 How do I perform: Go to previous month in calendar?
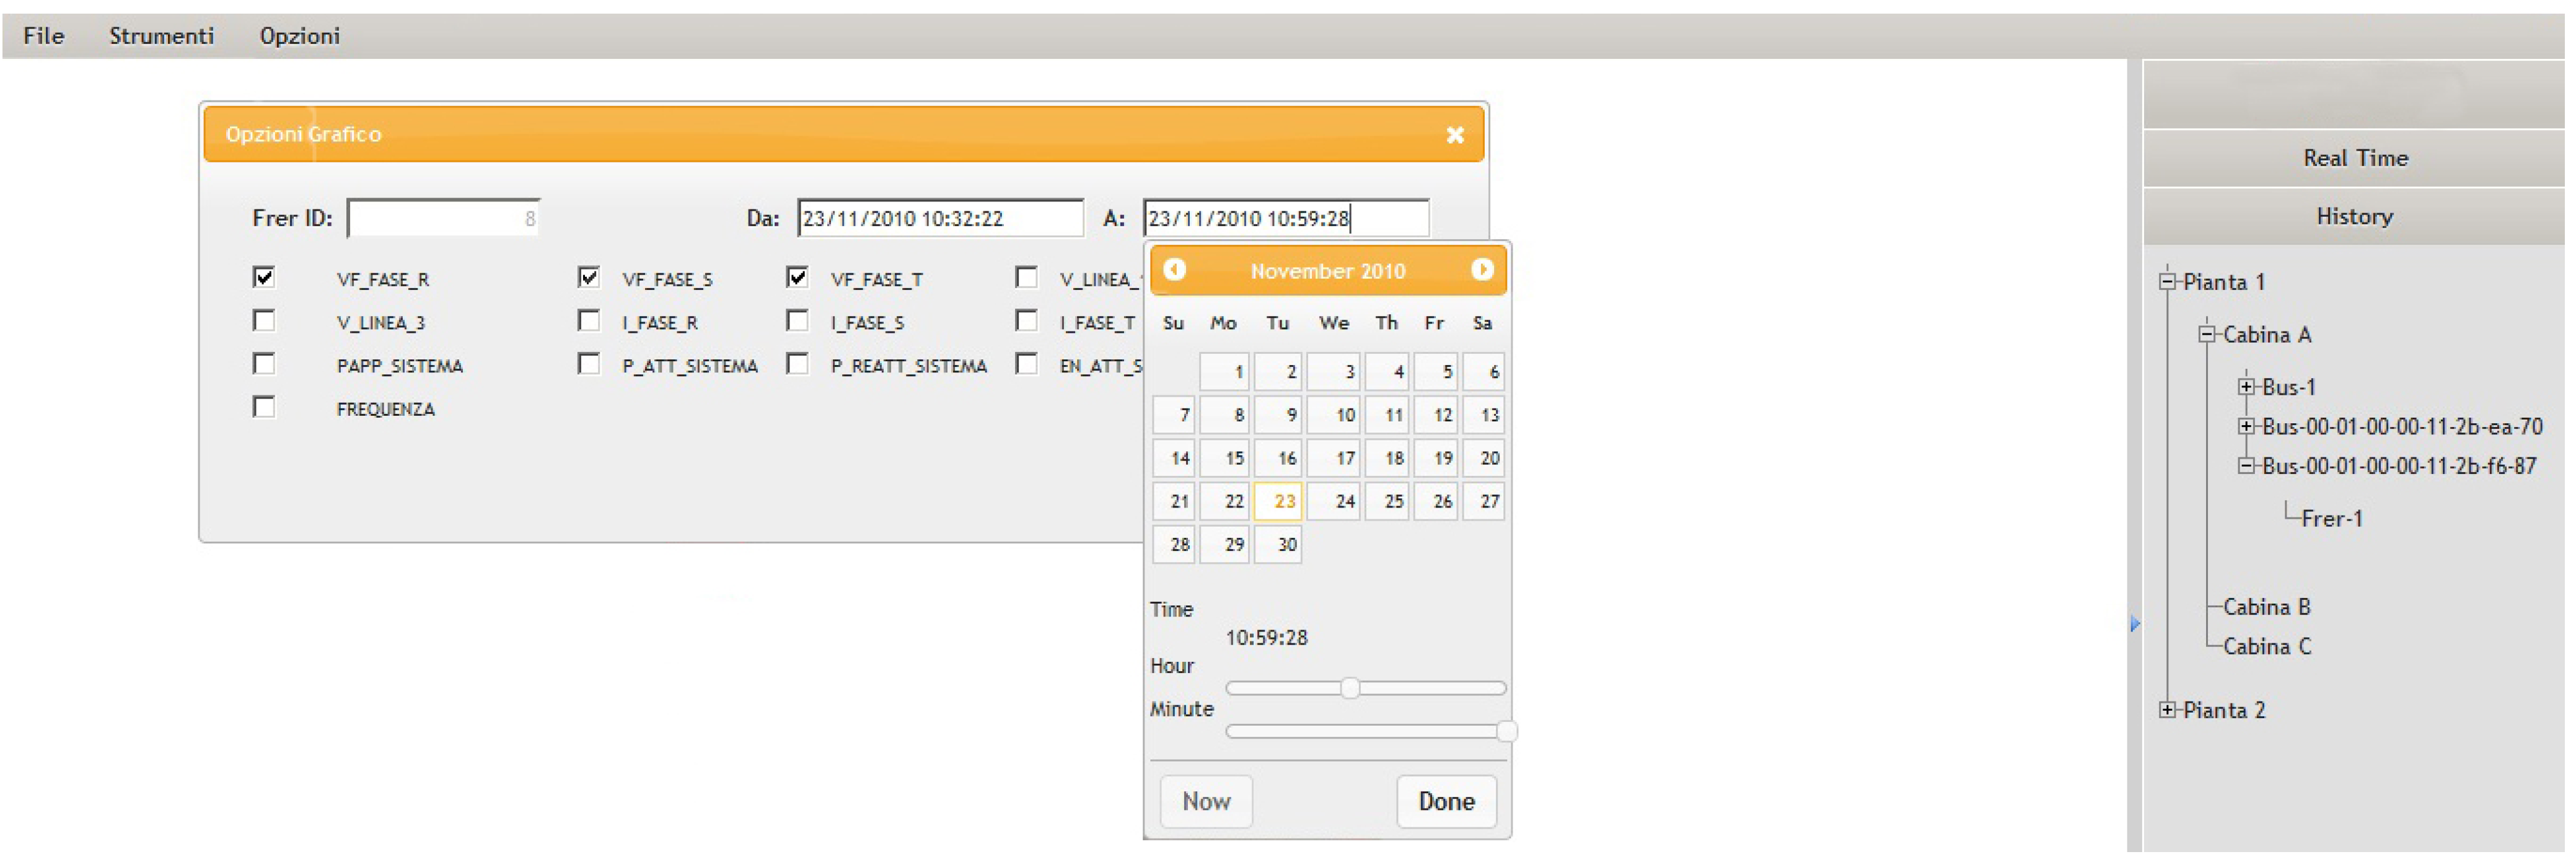1174,270
